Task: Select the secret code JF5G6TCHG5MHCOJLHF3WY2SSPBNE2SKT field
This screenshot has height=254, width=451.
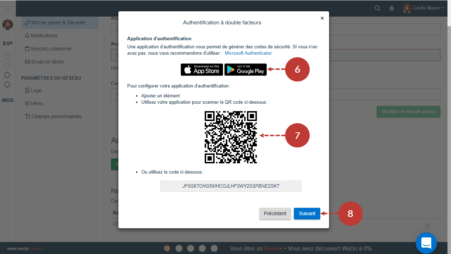Action: (x=231, y=186)
